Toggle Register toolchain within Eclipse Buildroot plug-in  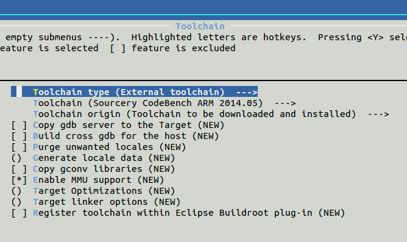178,213
